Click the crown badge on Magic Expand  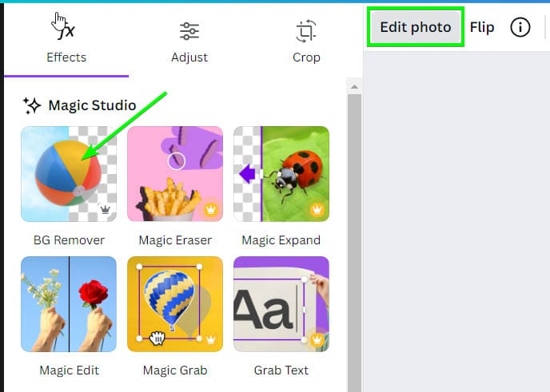coord(317,210)
